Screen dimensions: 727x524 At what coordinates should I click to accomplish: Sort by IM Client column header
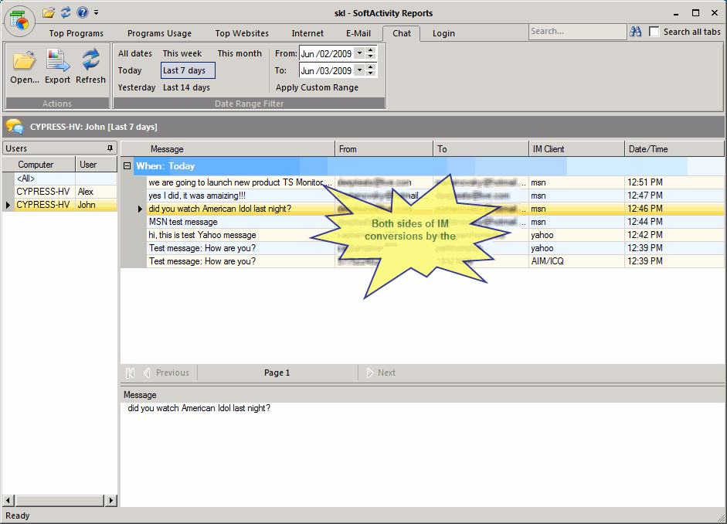coord(577,149)
